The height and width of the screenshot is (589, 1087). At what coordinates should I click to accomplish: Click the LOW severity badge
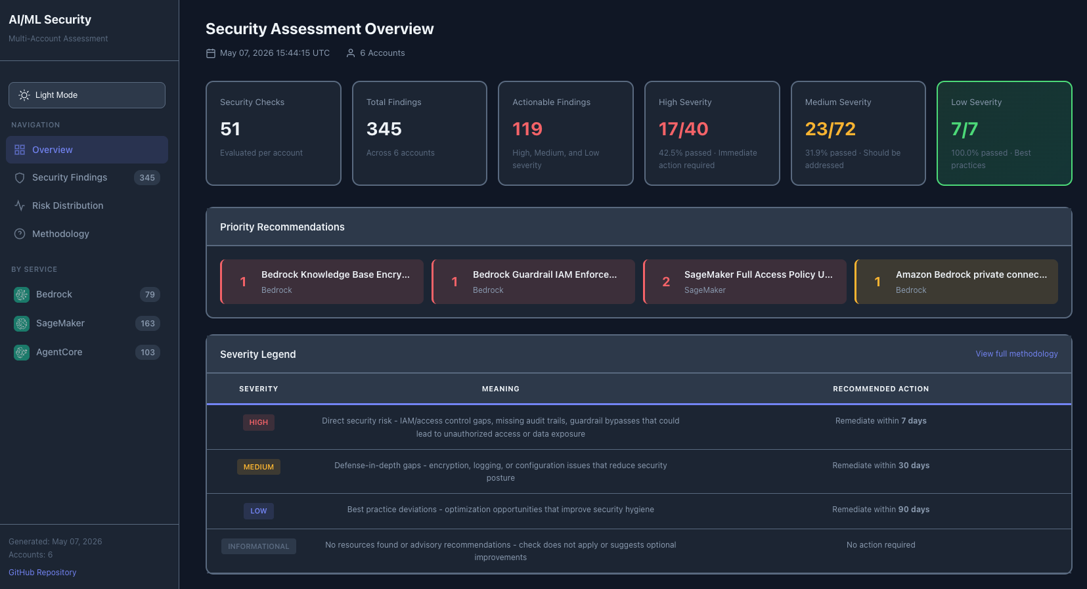(x=259, y=511)
